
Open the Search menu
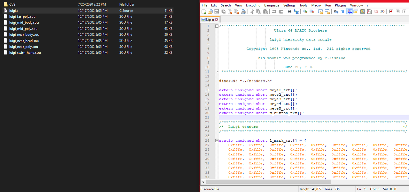[x=226, y=5]
